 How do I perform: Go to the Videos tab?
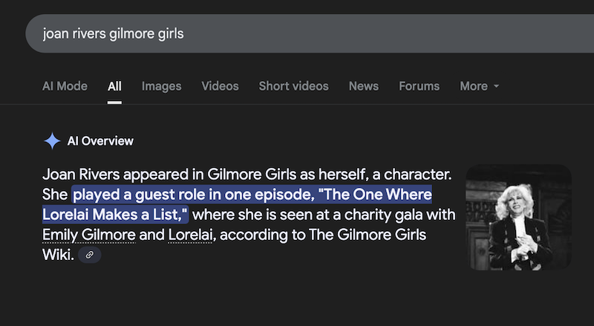pyautogui.click(x=220, y=86)
